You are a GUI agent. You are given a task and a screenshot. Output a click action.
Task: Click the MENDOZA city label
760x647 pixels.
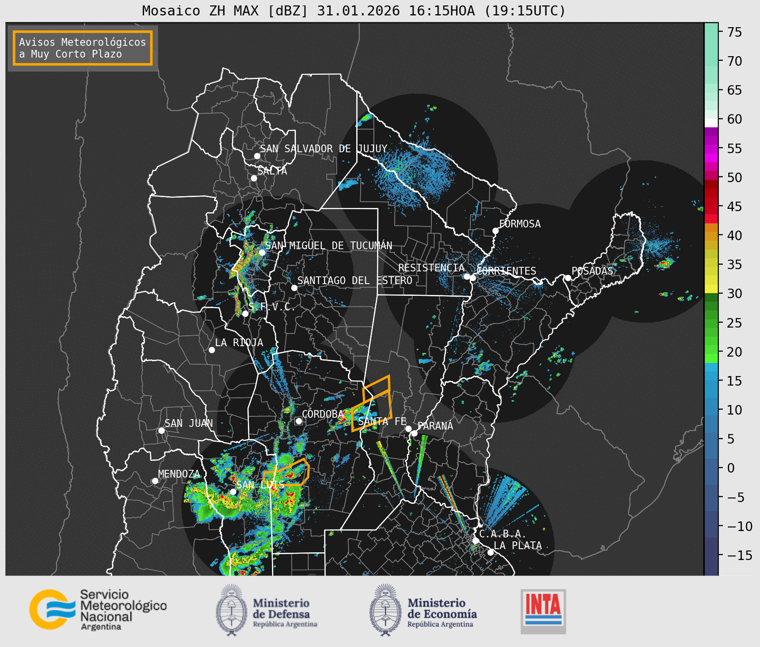tap(179, 474)
